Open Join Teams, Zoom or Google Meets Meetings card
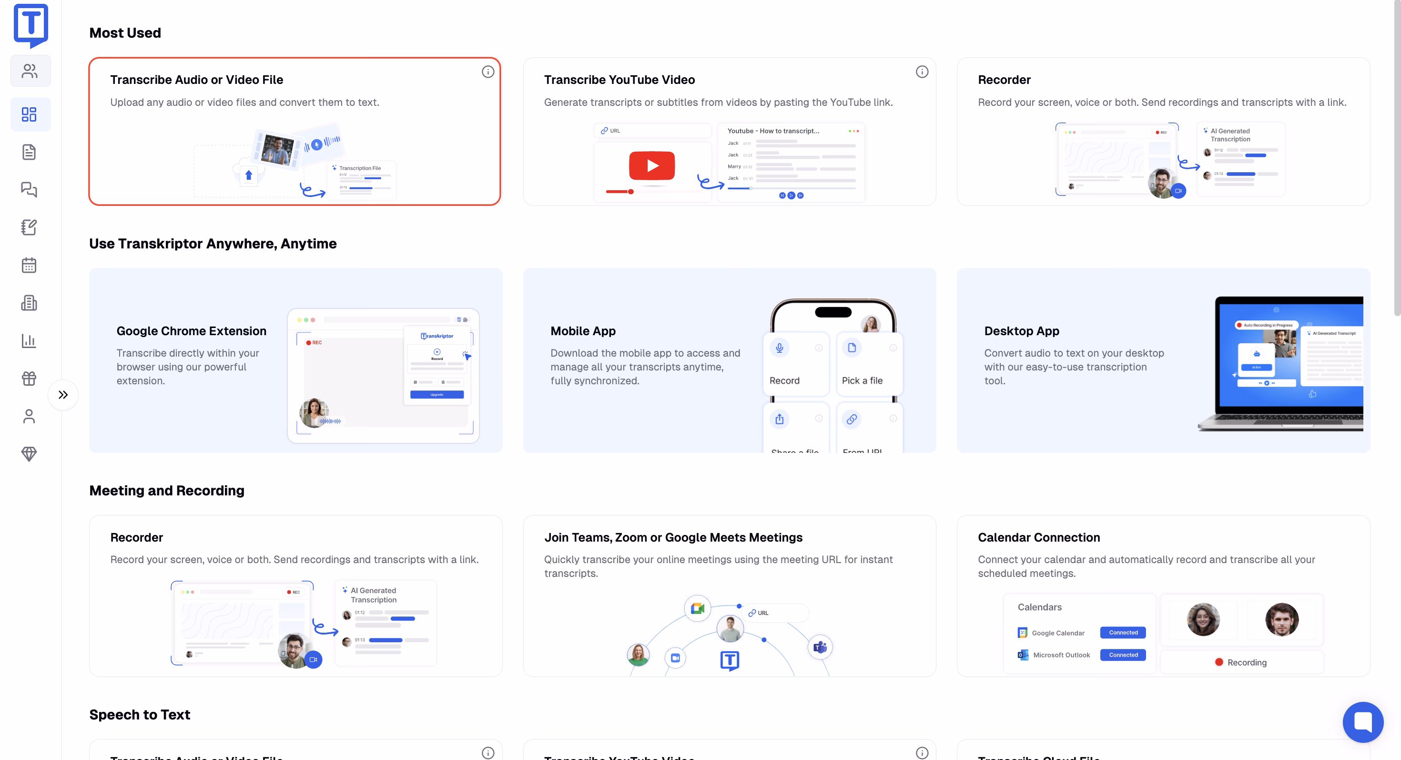Screen dimensions: 1401x760 (729, 596)
